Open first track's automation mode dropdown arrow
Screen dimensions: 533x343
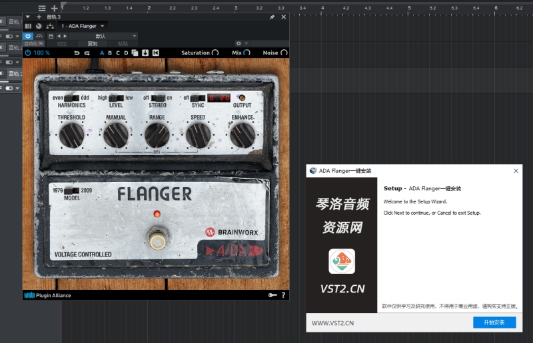click(x=17, y=36)
